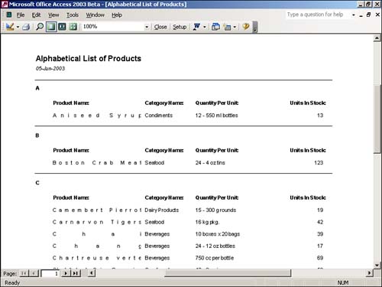Toggle Two Pages view
This screenshot has height=287, width=382.
[62, 27]
